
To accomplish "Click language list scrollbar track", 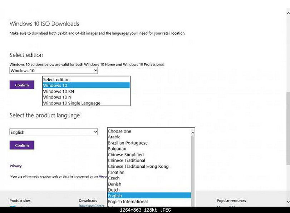I will click(192, 171).
